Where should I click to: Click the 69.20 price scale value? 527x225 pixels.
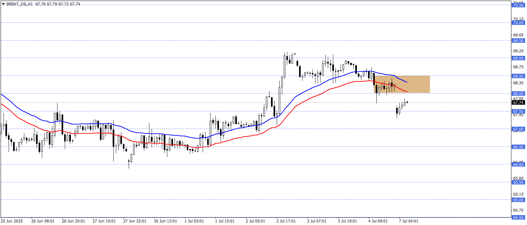pos(518,51)
